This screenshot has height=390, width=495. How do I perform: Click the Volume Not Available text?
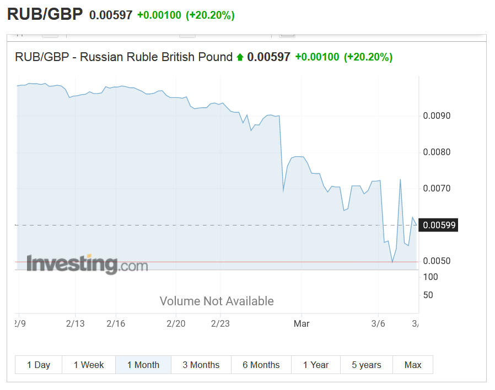click(217, 301)
